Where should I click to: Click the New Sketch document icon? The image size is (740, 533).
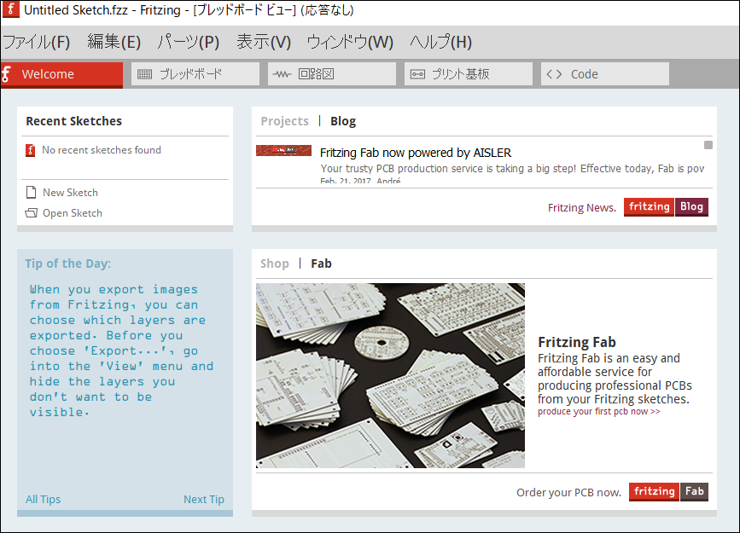(31, 193)
